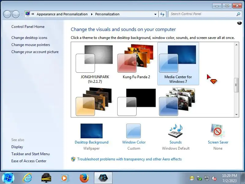Click theme list scroll down arrow
The width and height of the screenshot is (245, 184).
[x=236, y=114]
